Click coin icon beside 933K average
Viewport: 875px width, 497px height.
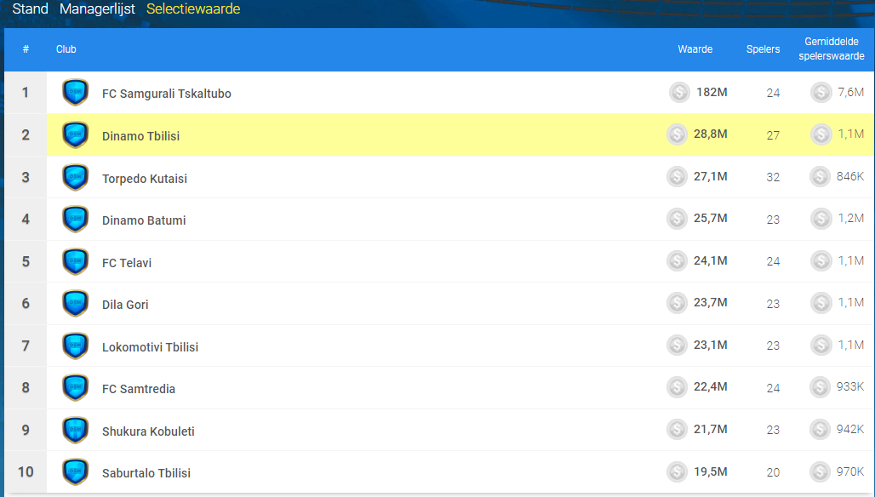[820, 386]
